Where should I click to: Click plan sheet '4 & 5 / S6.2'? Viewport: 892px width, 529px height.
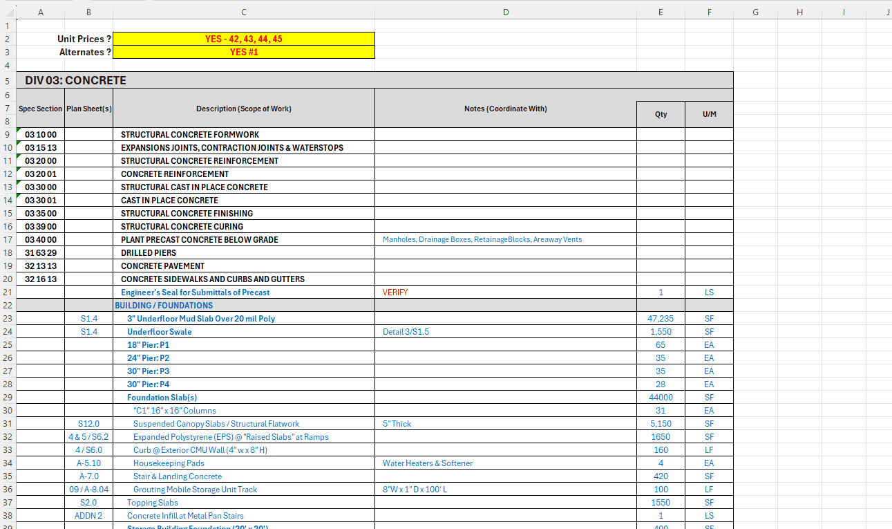pyautogui.click(x=89, y=436)
